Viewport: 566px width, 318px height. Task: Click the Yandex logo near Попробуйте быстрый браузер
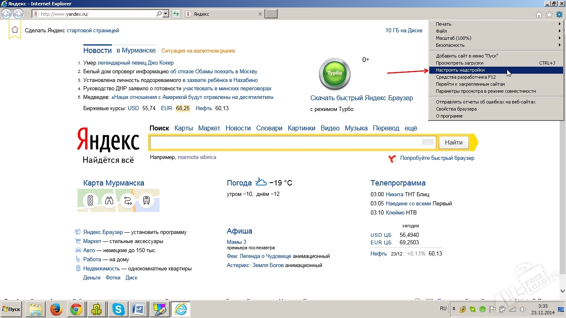click(392, 158)
